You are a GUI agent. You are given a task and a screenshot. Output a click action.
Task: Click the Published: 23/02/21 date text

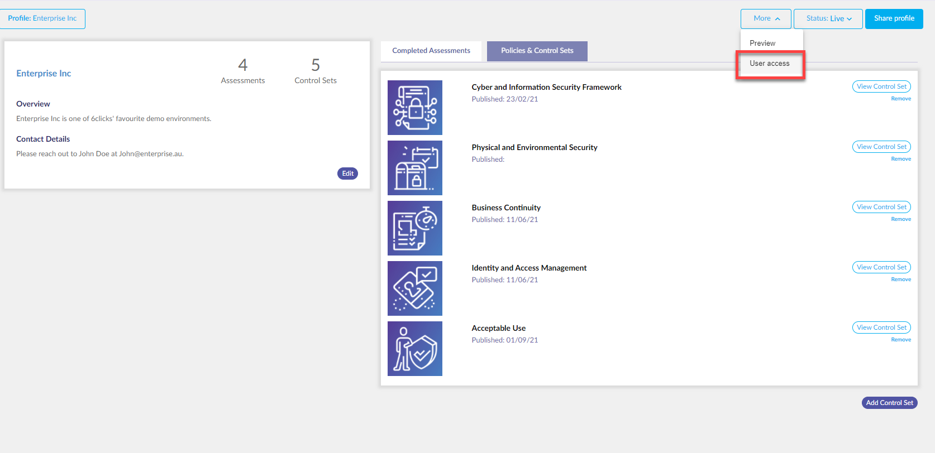(505, 99)
